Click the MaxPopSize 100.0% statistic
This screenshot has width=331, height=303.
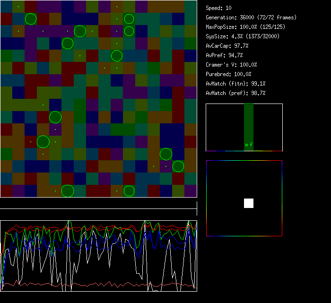(x=245, y=27)
